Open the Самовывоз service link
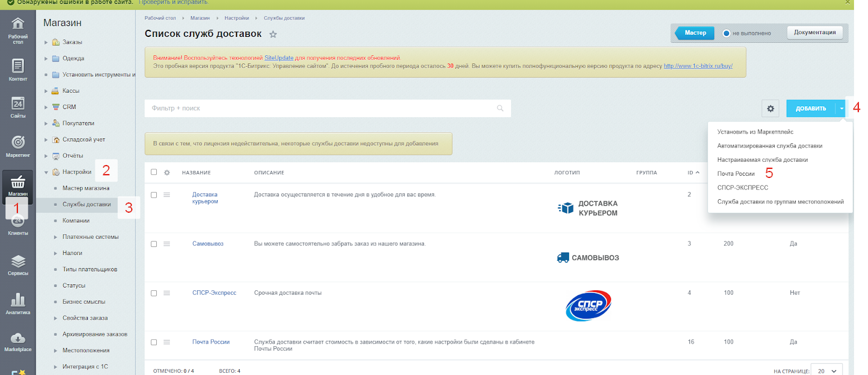The width and height of the screenshot is (868, 375). tap(208, 244)
